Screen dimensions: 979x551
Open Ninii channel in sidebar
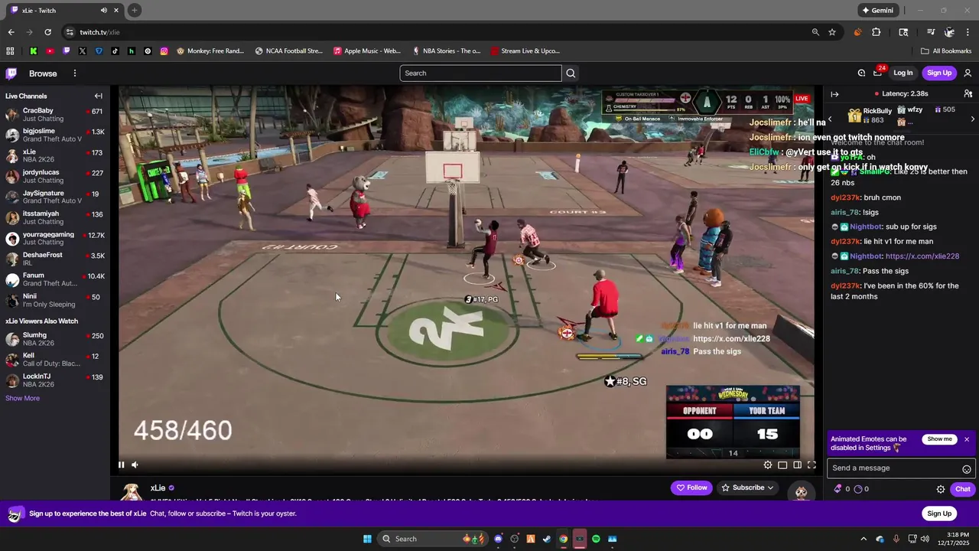(x=55, y=301)
